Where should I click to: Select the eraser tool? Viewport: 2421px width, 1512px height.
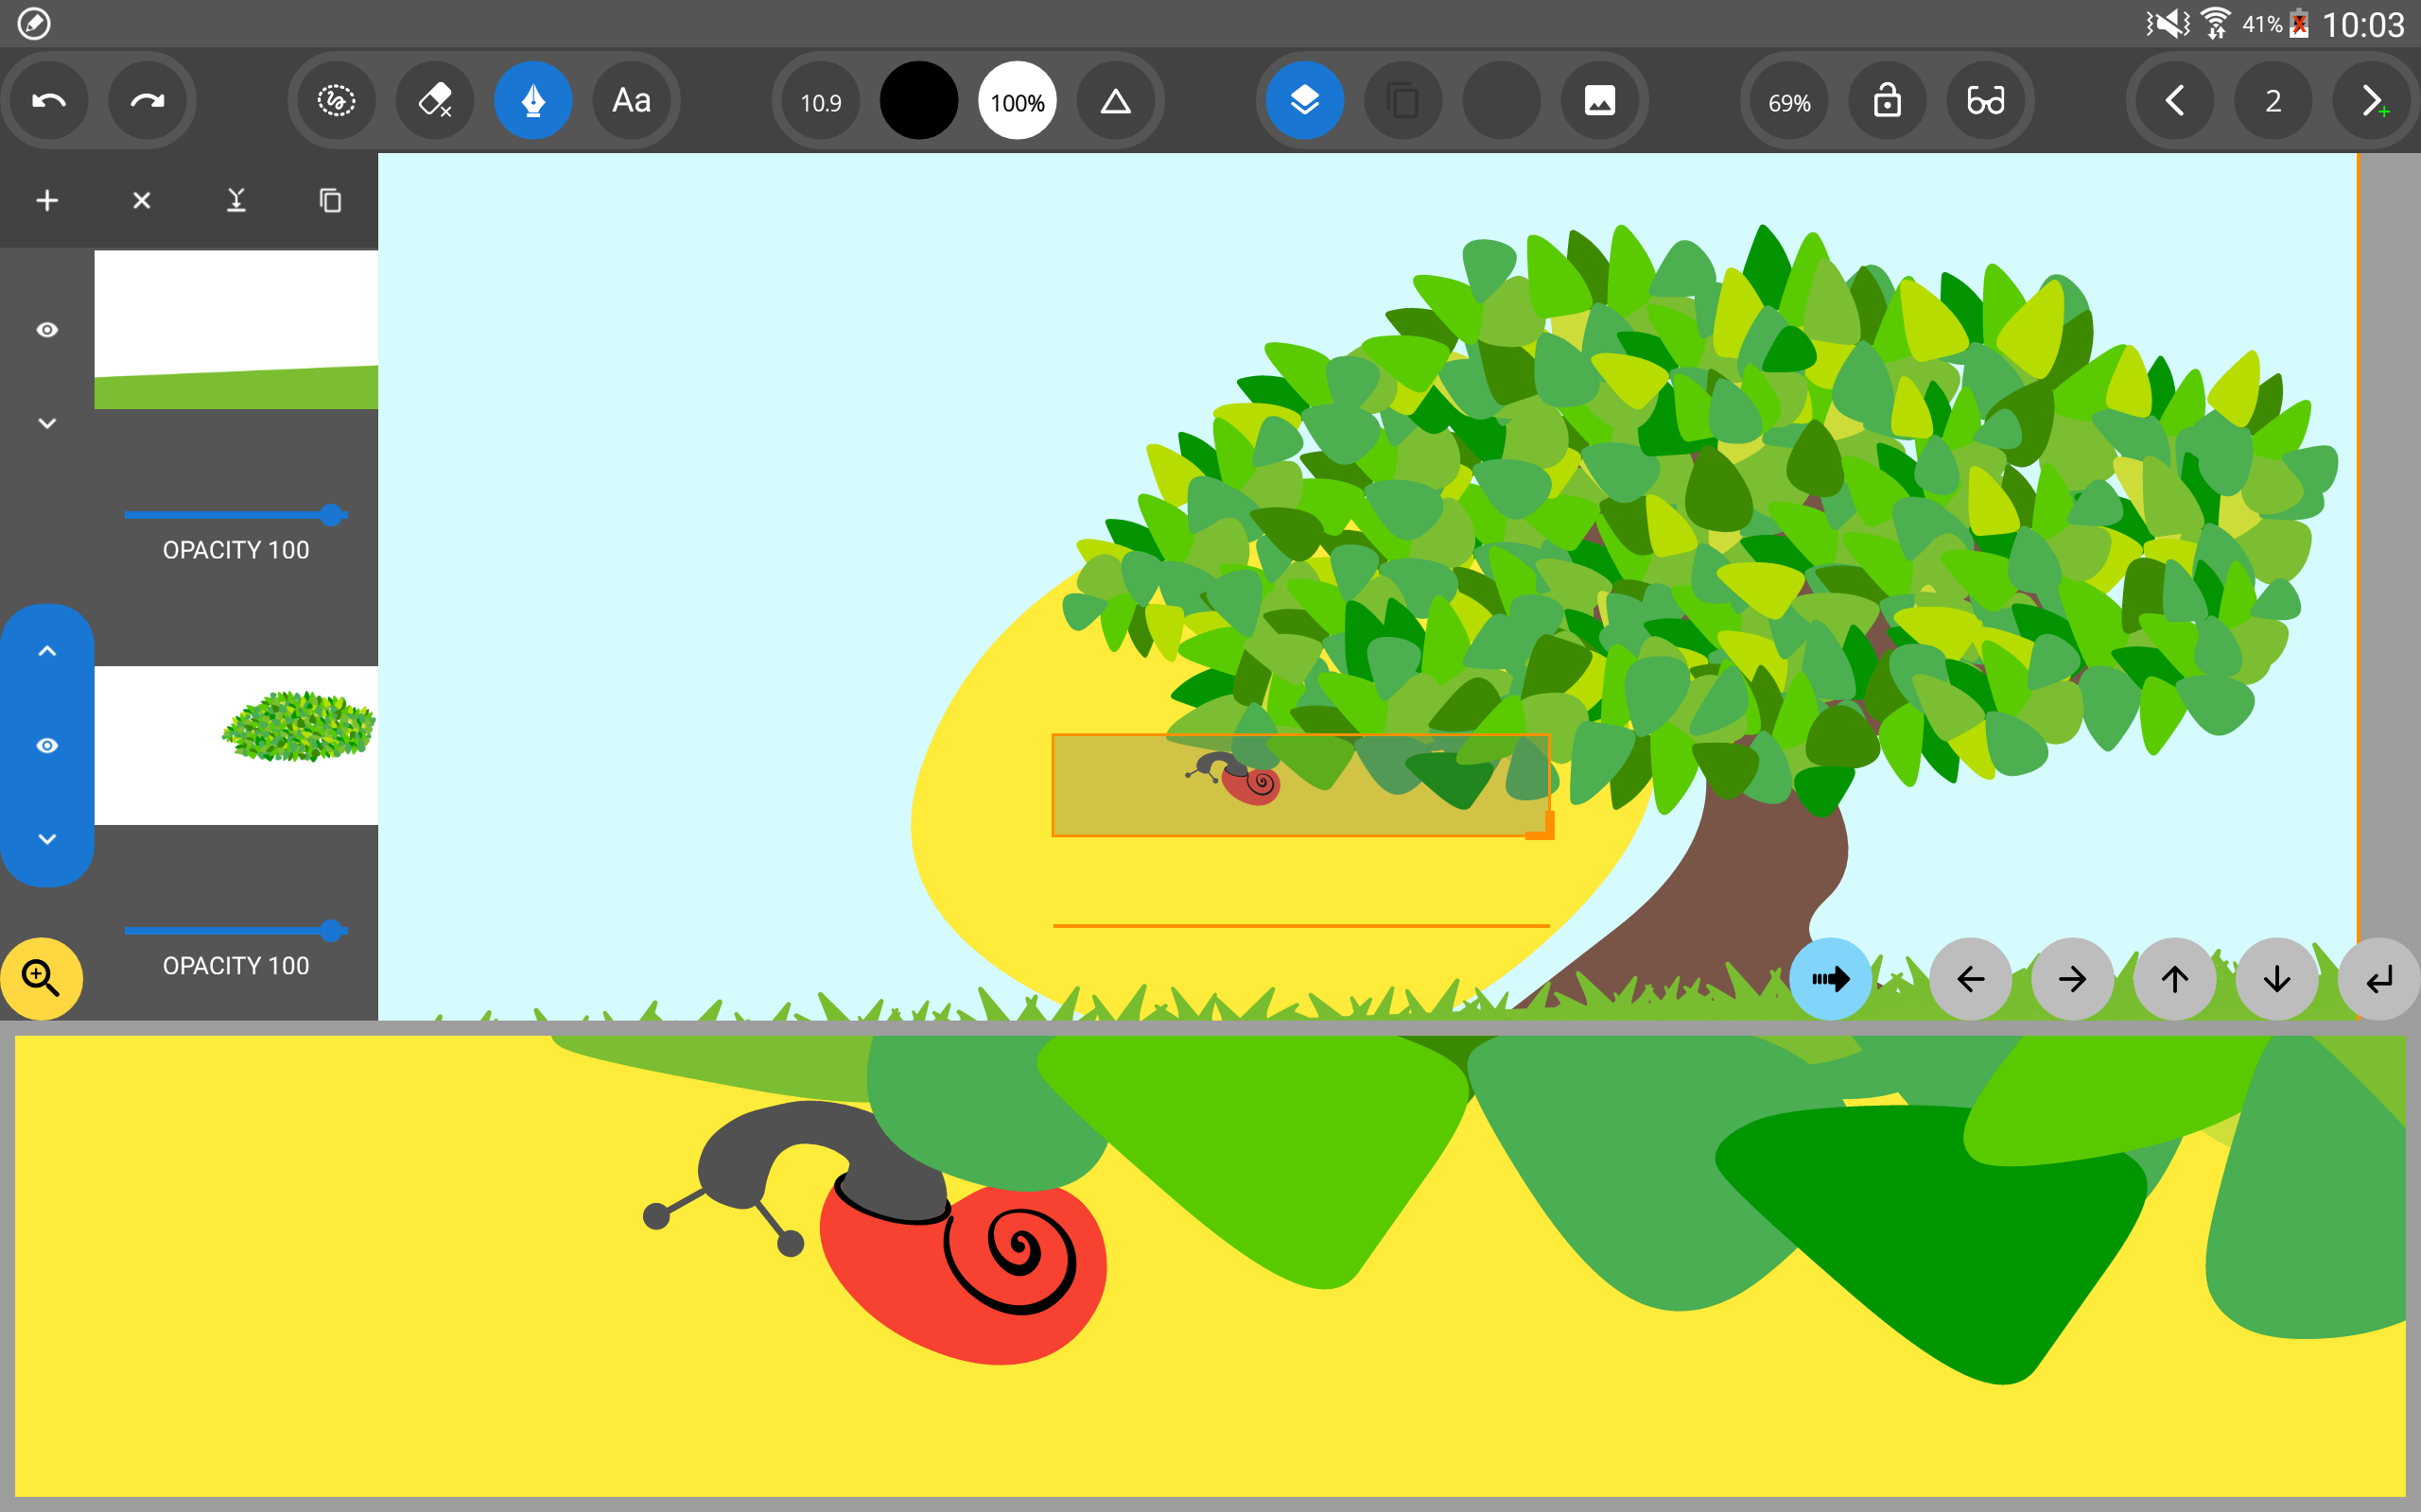click(435, 101)
